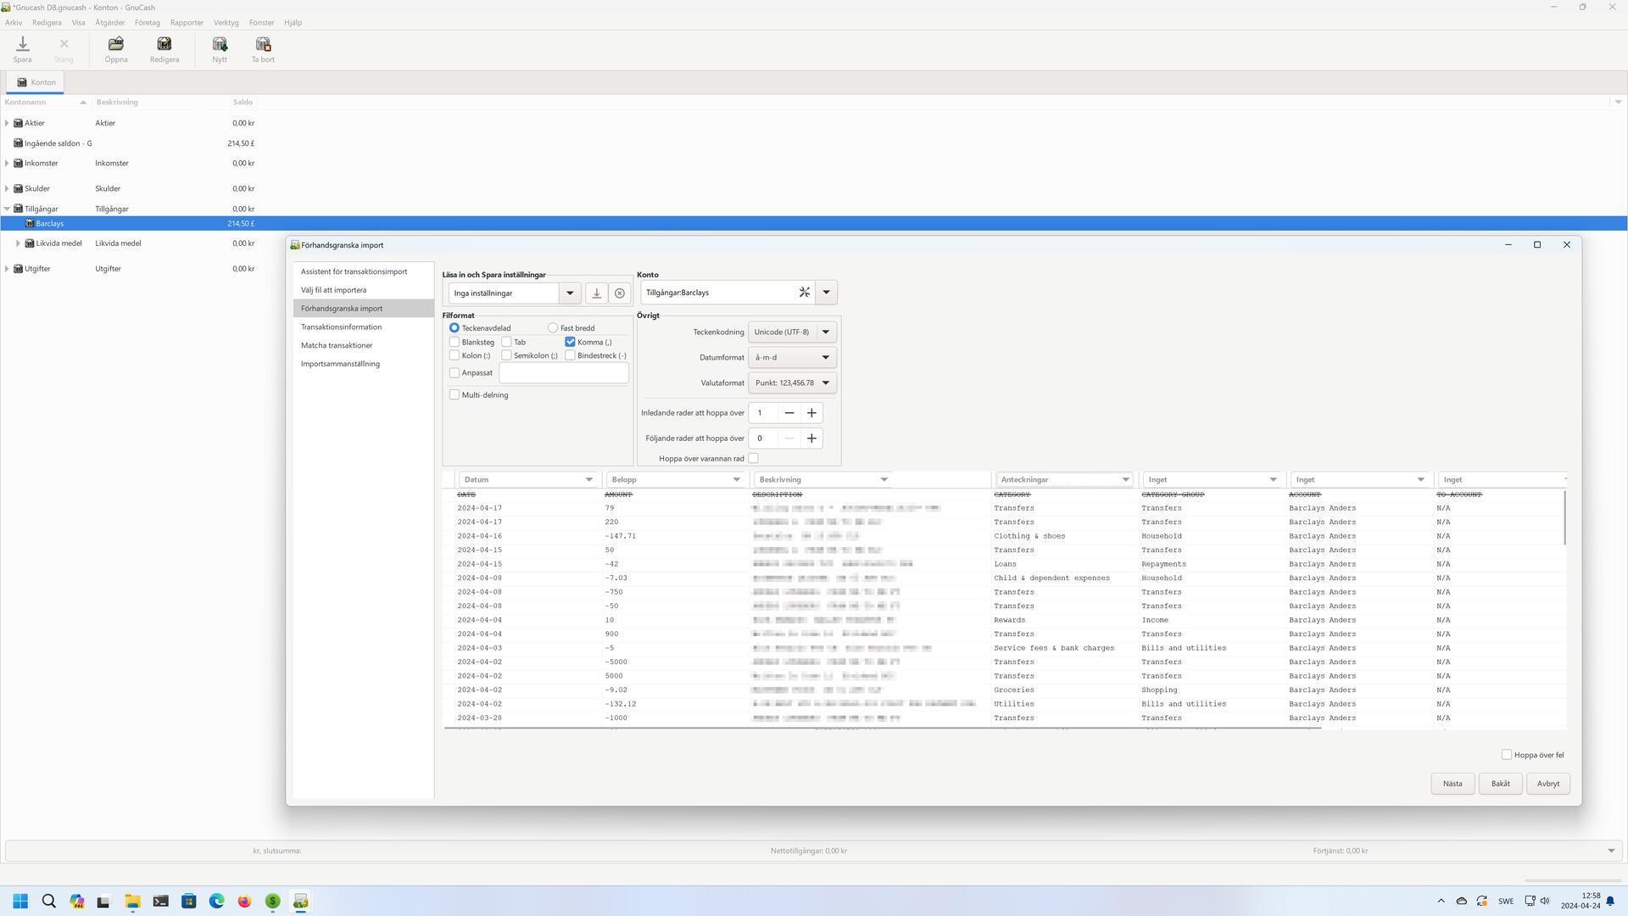Expand the Inkomster account tree row
The image size is (1628, 916).
tap(7, 163)
